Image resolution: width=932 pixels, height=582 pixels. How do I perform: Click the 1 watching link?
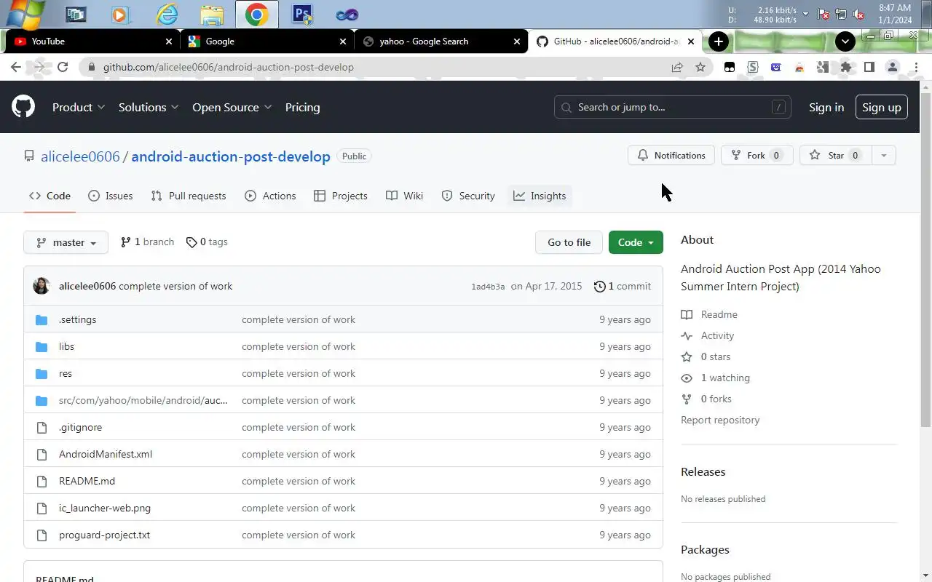(x=715, y=378)
